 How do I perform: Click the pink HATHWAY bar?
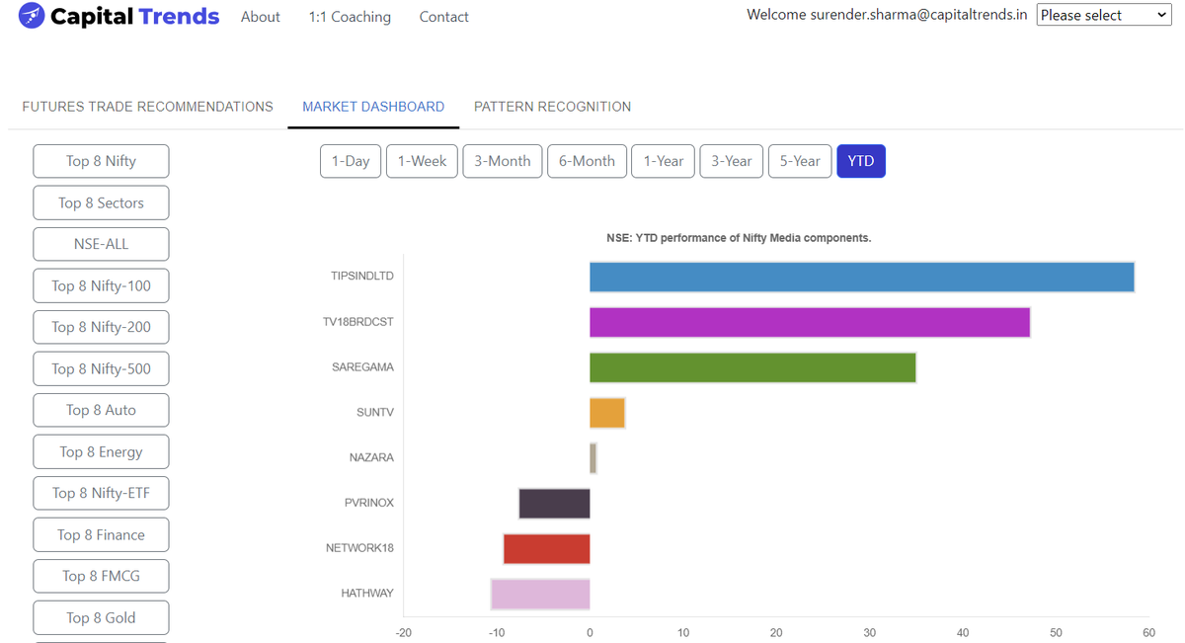540,594
